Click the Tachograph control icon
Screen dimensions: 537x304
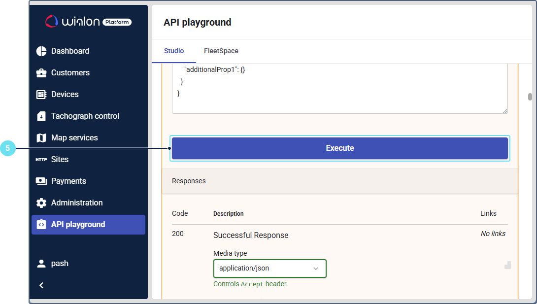(x=41, y=116)
